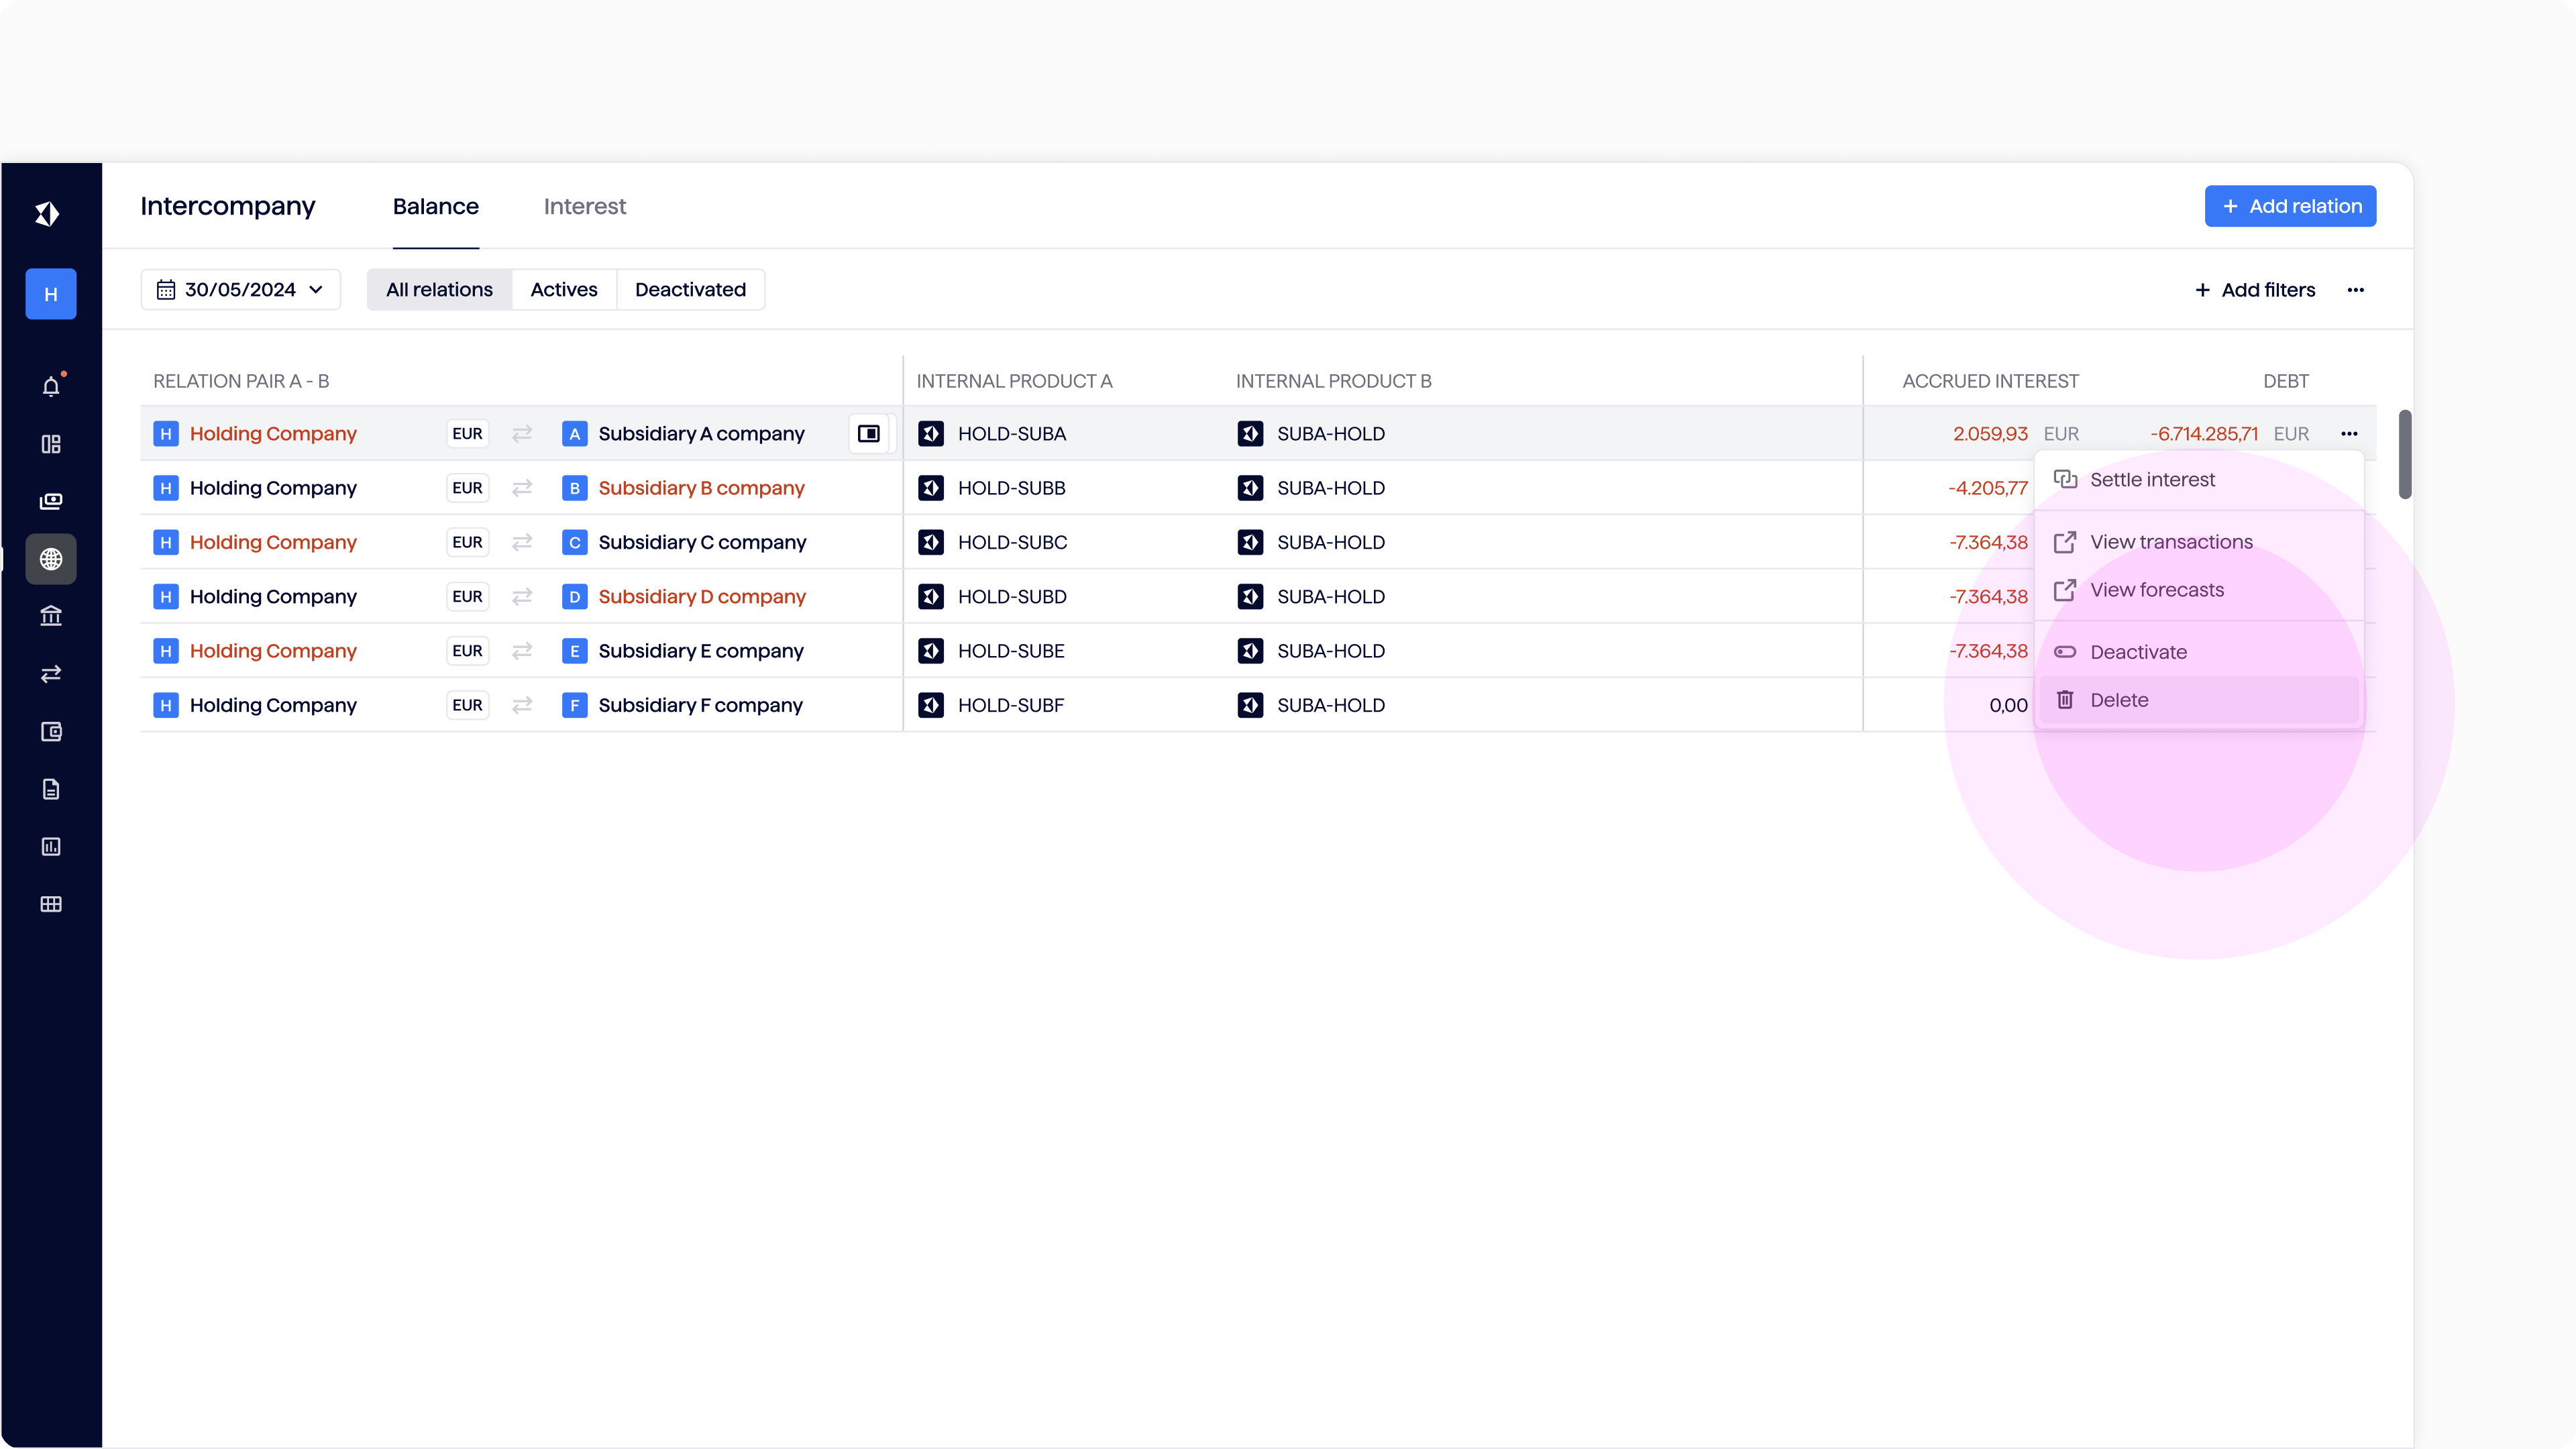Open the H company switcher tile
This screenshot has height=1449, width=2576.
click(x=51, y=294)
